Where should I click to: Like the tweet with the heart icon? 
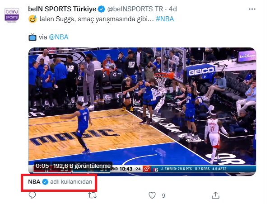[152, 195]
